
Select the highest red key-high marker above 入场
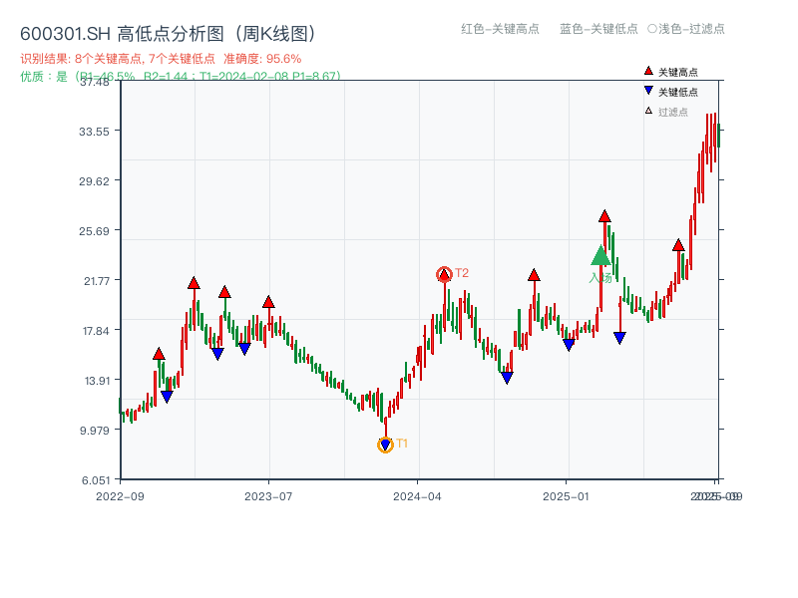[604, 216]
